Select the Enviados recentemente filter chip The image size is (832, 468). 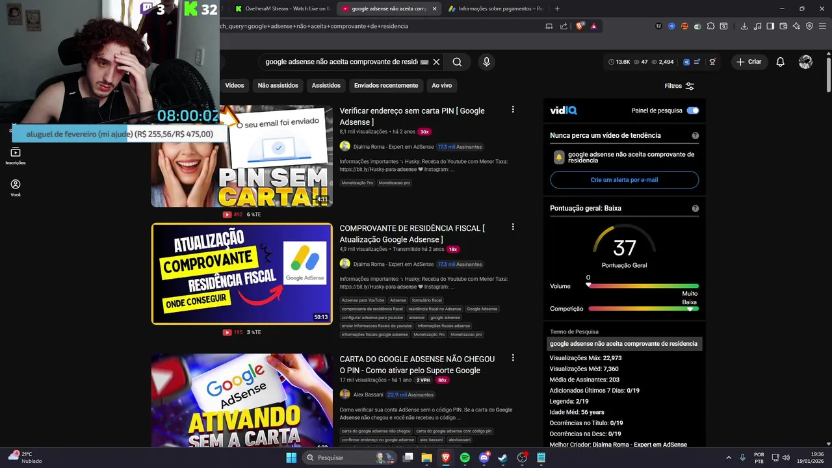point(386,86)
